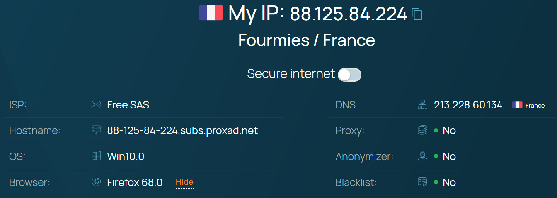Click the server icon next to Hostname
This screenshot has height=198, width=557.
(96, 130)
